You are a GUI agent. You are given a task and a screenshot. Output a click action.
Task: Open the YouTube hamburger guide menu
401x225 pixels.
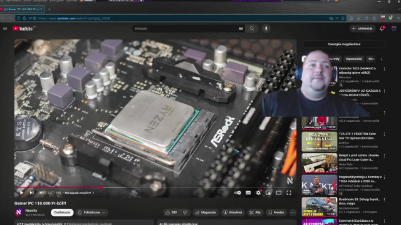tap(5, 29)
